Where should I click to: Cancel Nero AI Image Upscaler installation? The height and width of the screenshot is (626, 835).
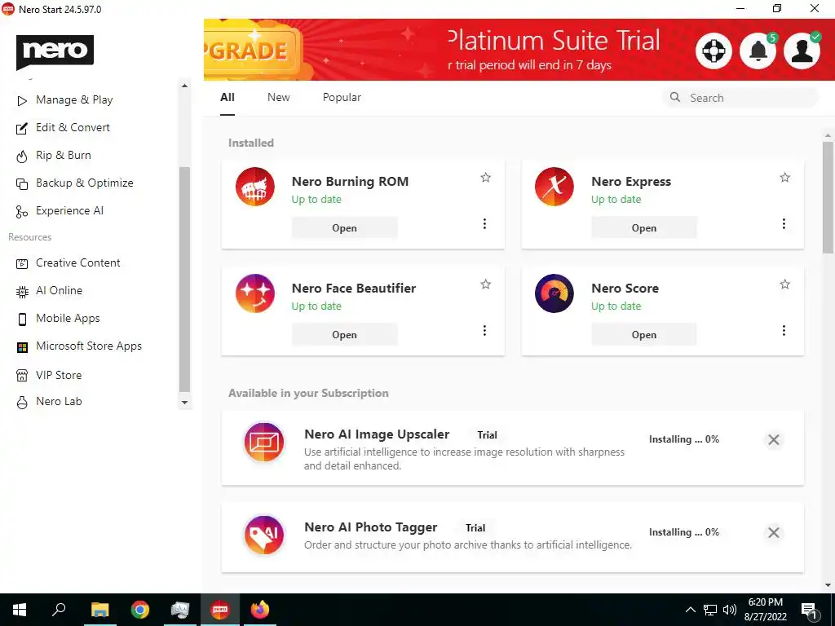coord(774,439)
